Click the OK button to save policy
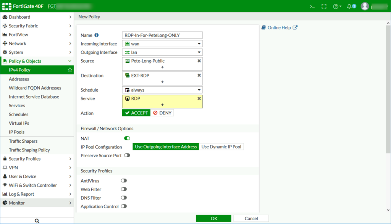Viewport: 391px width, 224px height. click(213, 218)
